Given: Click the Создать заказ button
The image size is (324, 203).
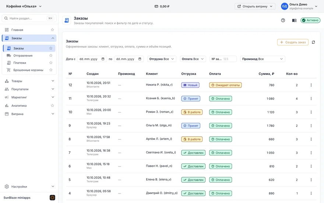Looking at the screenshot, I should (x=293, y=42).
